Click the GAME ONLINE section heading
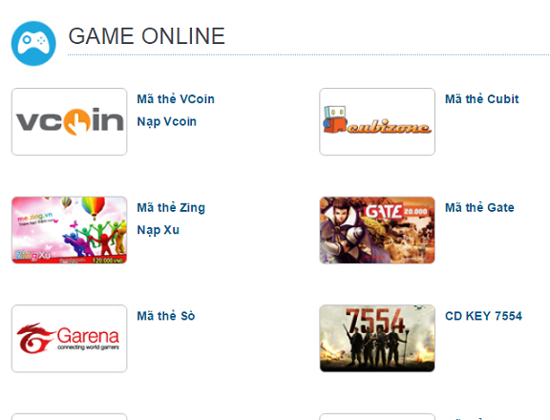 [x=147, y=36]
